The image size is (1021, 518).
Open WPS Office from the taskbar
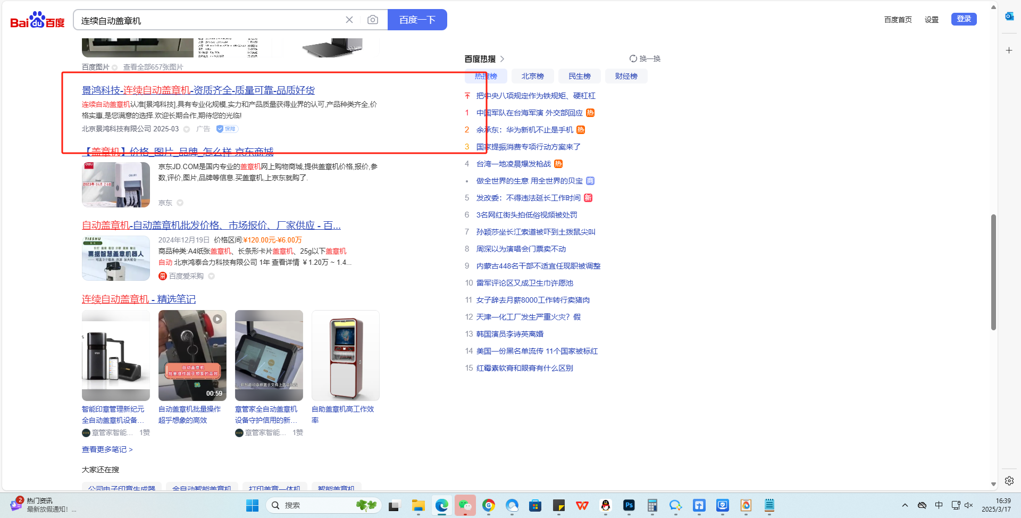click(x=582, y=505)
